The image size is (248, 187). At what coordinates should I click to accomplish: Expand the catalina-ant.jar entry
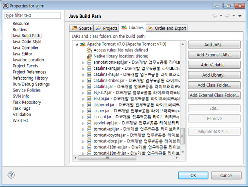(83, 69)
